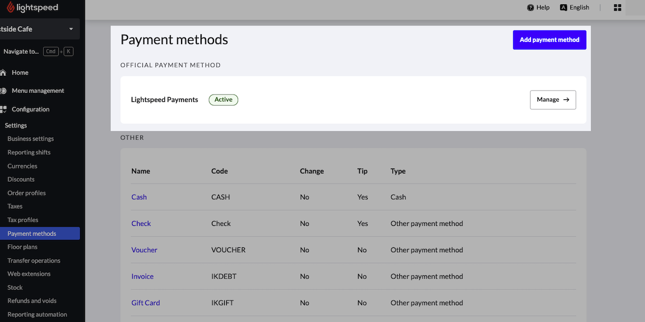645x322 pixels.
Task: Click Add payment method button
Action: click(549, 40)
